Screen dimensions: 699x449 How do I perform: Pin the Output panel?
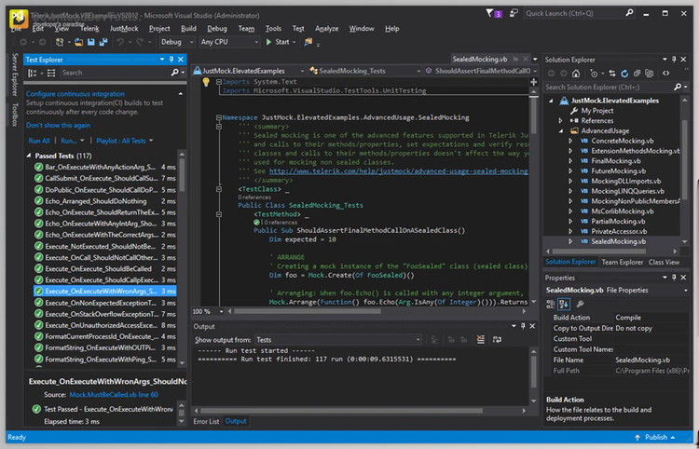coord(523,326)
